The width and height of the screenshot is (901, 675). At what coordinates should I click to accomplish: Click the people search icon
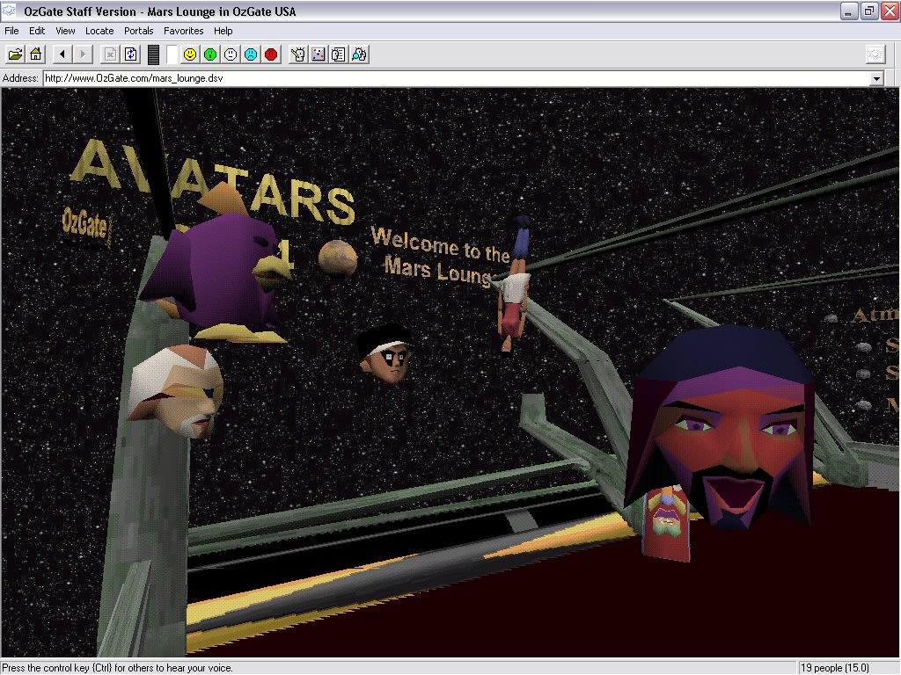click(x=359, y=54)
